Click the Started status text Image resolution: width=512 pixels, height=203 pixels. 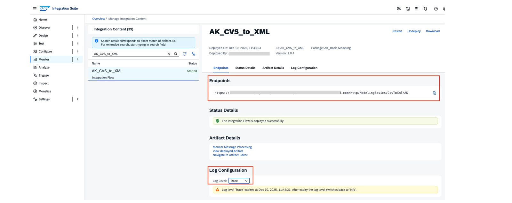click(192, 71)
